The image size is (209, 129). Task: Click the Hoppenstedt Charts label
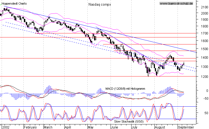14,4
